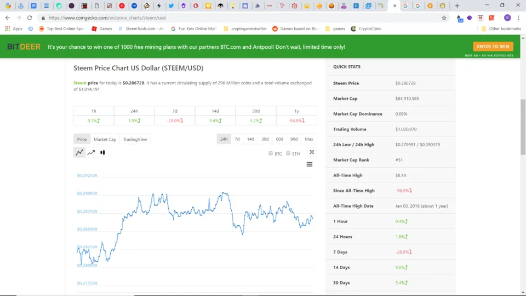Click the Steem Price value $0.286728

[405, 83]
